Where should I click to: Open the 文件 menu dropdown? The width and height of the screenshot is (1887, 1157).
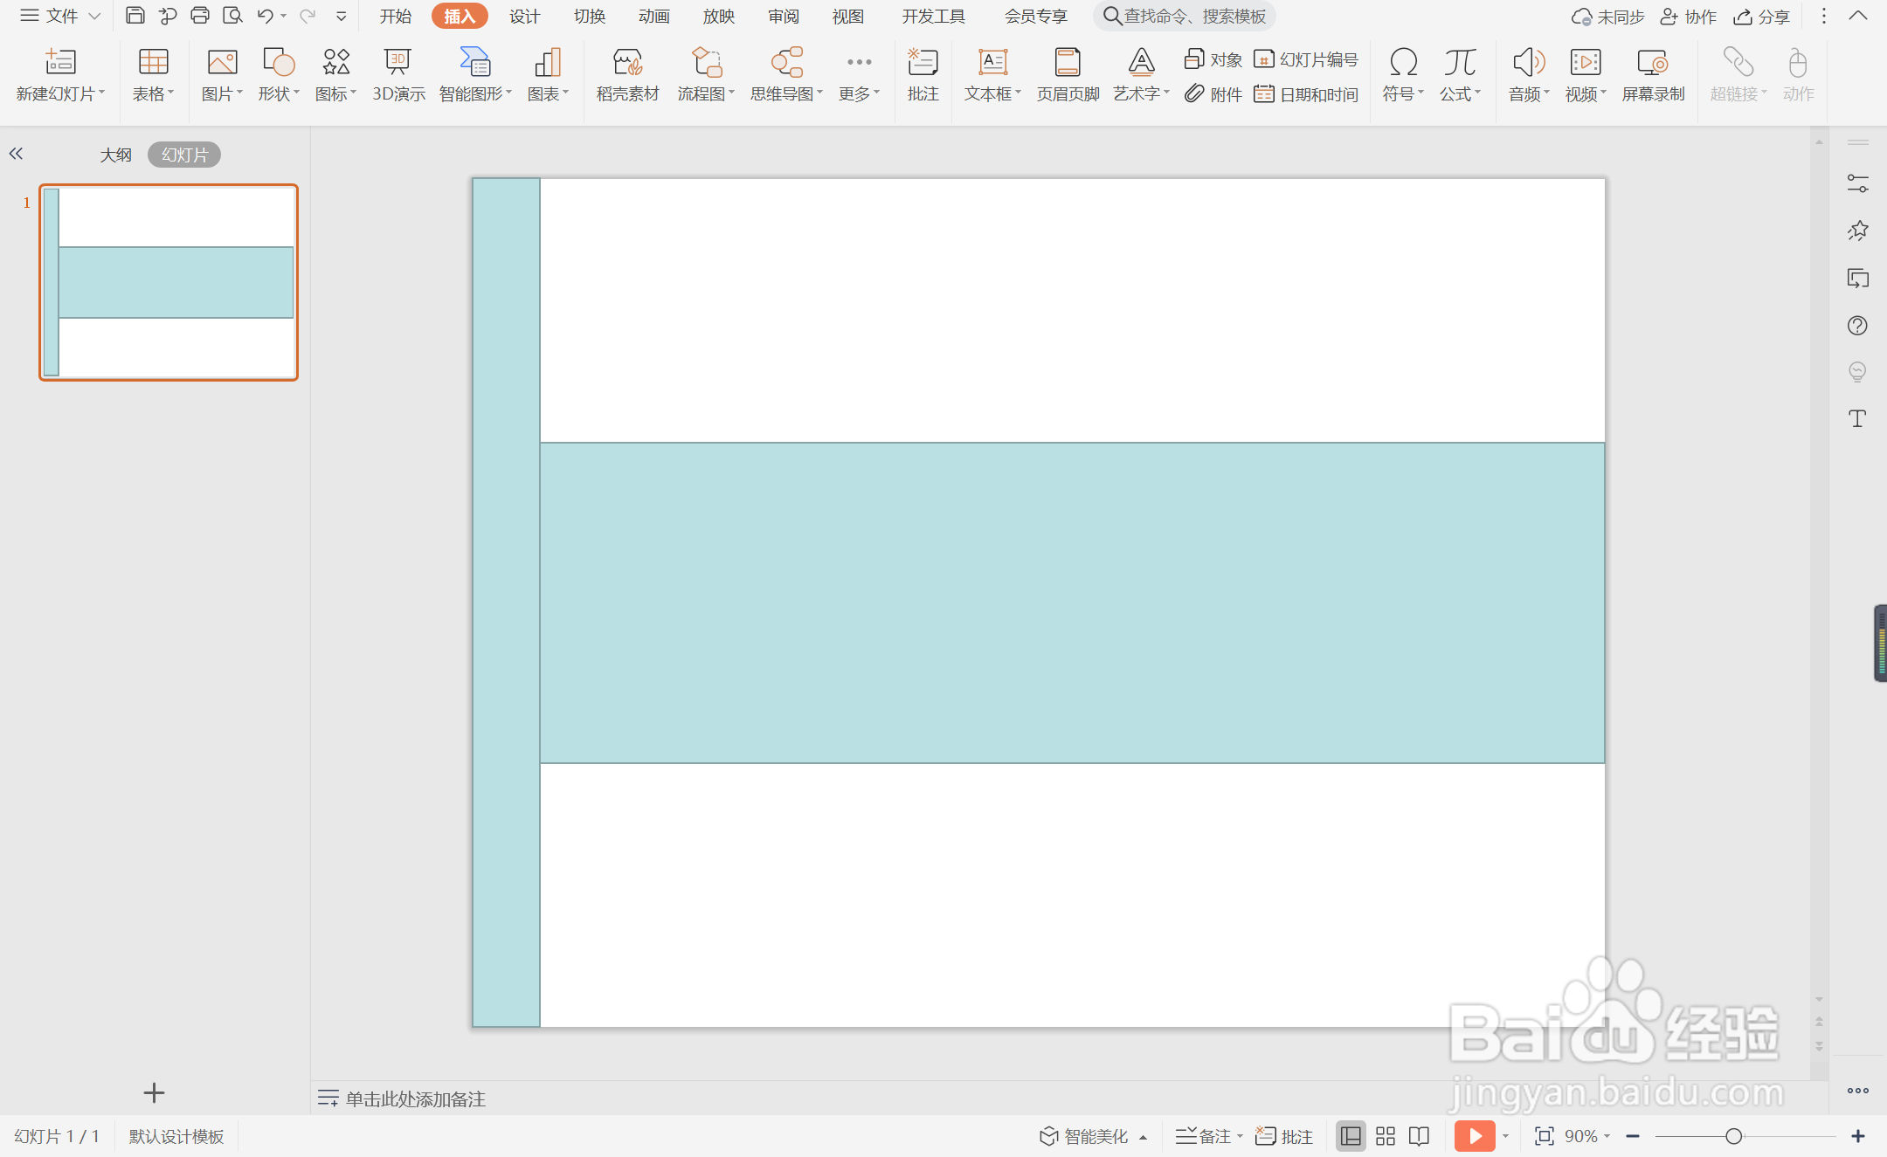click(x=61, y=16)
